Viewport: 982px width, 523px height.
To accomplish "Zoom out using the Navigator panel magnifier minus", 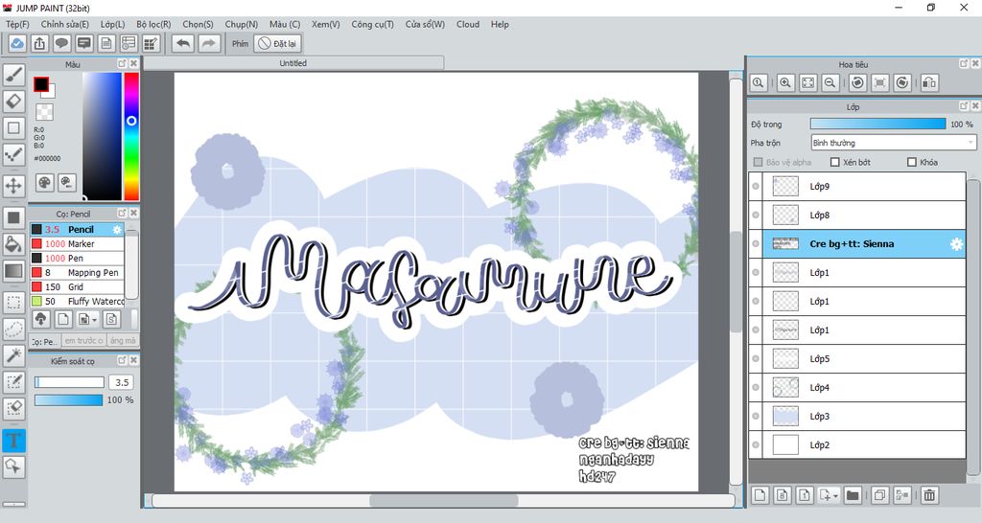I will (x=830, y=82).
